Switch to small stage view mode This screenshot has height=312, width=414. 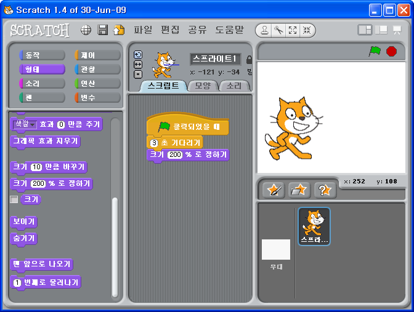click(365, 30)
